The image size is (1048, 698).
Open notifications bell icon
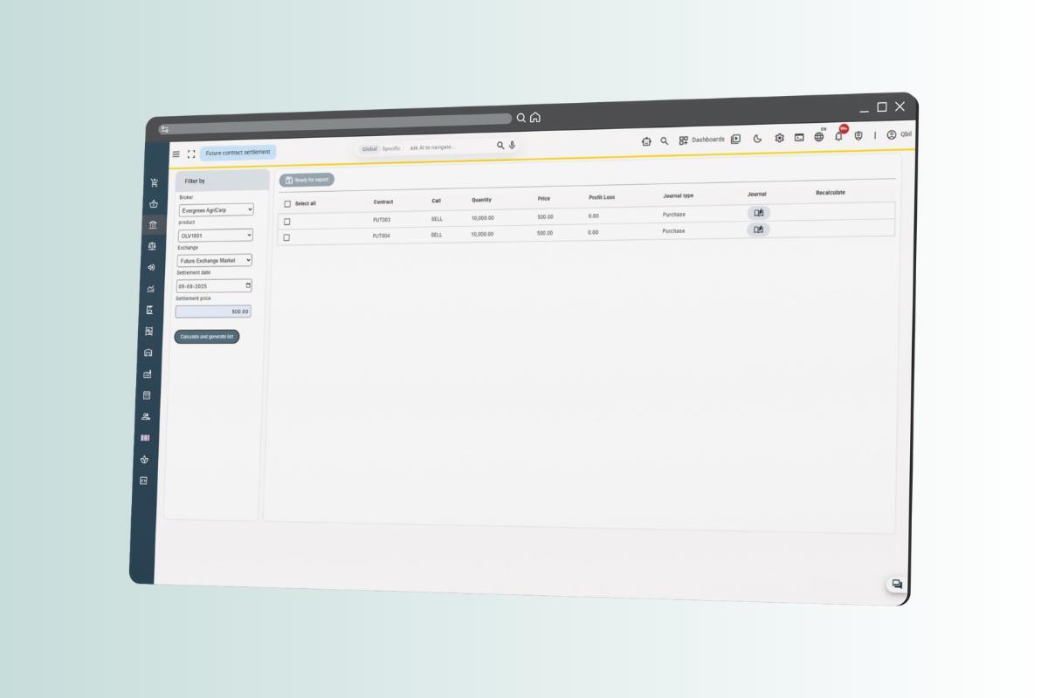[x=839, y=135]
